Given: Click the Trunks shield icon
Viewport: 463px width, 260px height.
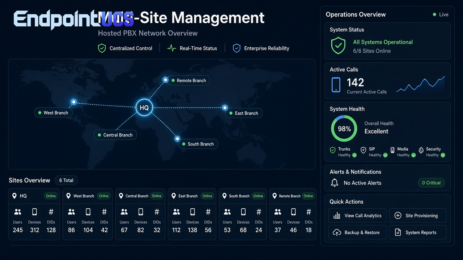Looking at the screenshot, I should pos(333,150).
